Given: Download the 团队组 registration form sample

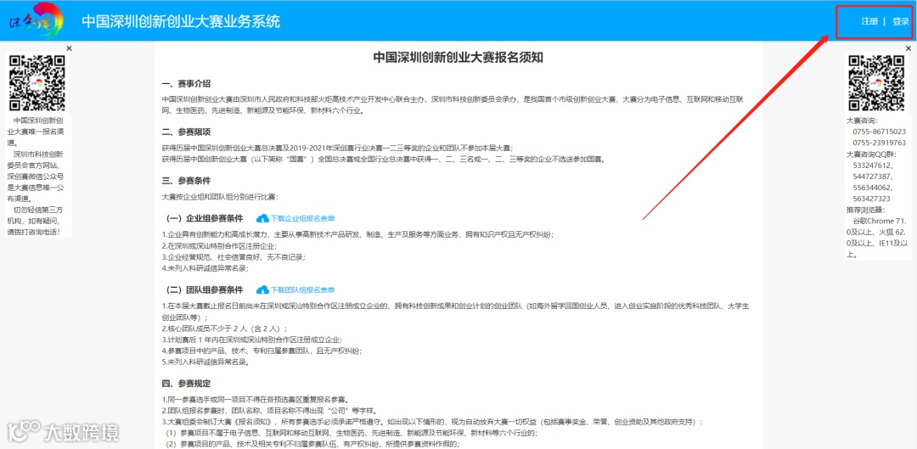Looking at the screenshot, I should pos(302,289).
